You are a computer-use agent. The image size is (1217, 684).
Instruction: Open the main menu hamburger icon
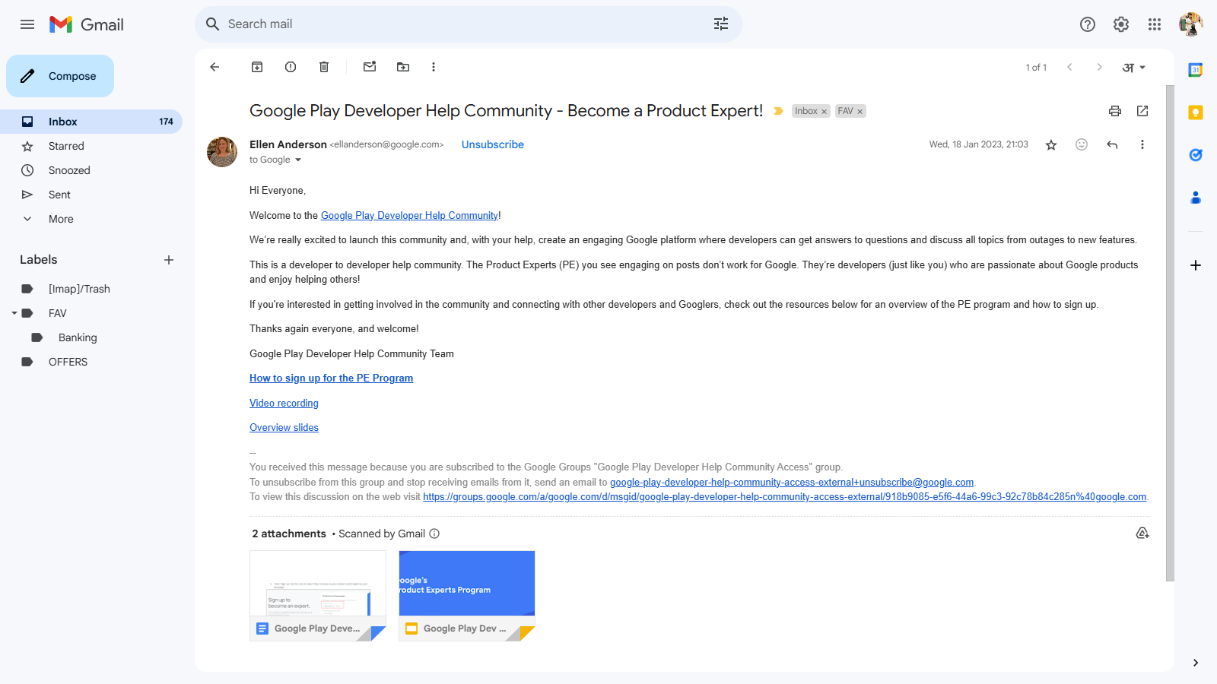pos(27,24)
